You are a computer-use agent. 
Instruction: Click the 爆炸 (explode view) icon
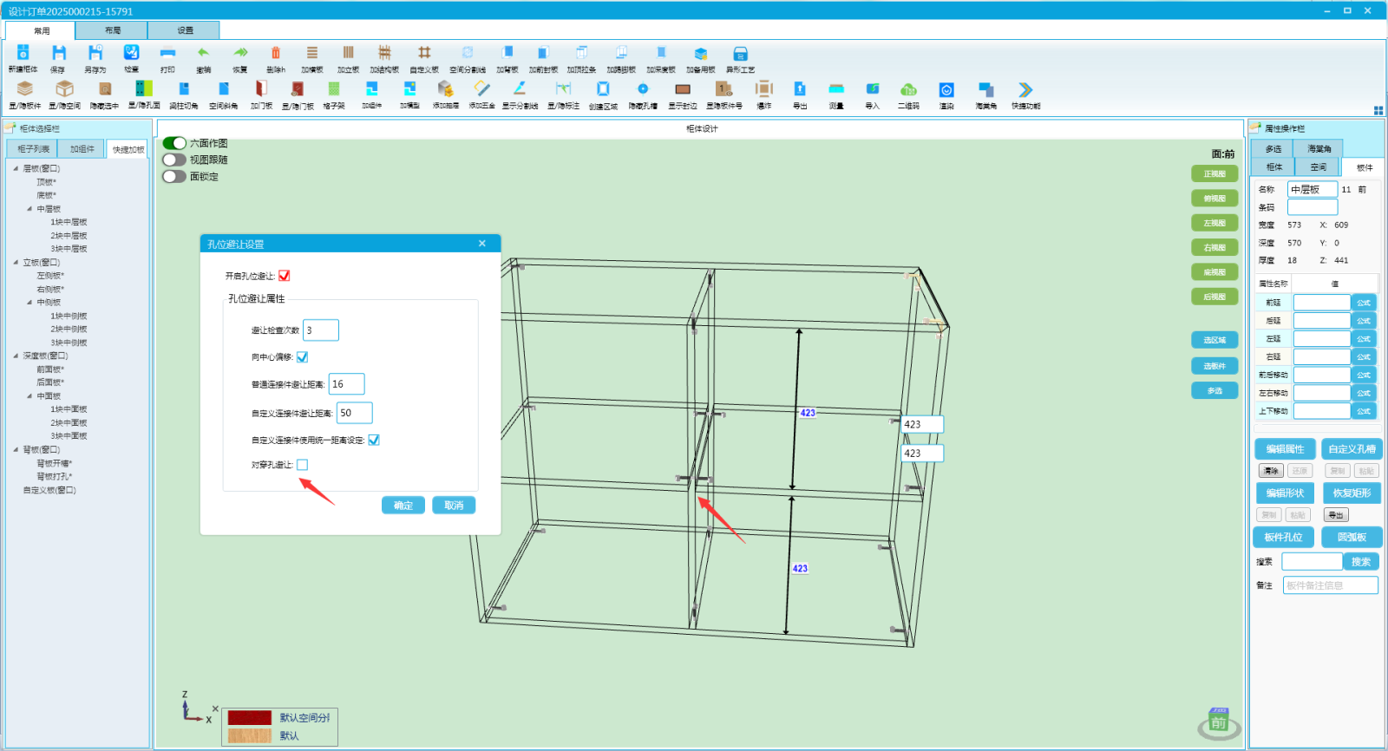pos(763,89)
